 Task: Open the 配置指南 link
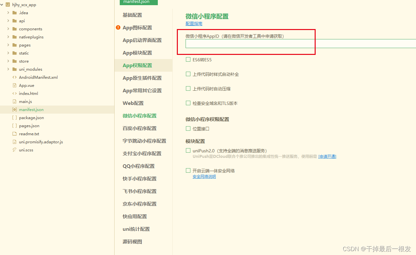(x=194, y=24)
